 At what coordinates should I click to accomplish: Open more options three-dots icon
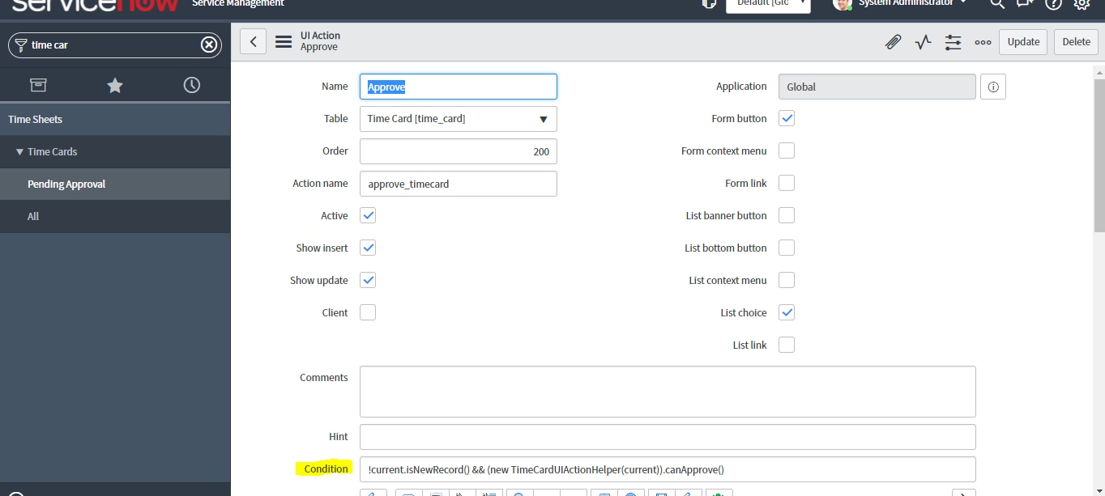click(983, 42)
